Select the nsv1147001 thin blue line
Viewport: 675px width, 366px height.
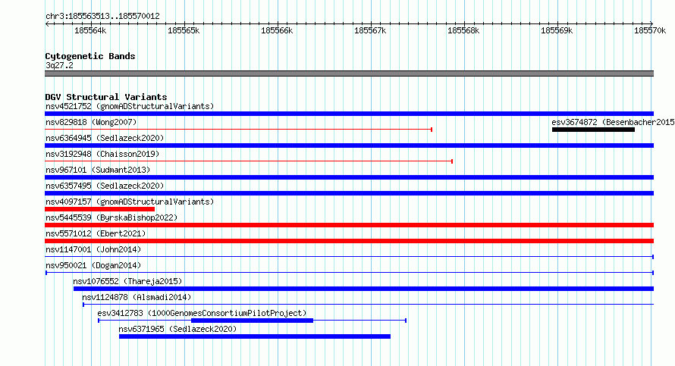pos(349,257)
